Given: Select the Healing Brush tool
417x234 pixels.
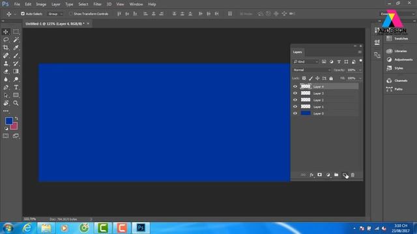Looking at the screenshot, I should coord(6,56).
